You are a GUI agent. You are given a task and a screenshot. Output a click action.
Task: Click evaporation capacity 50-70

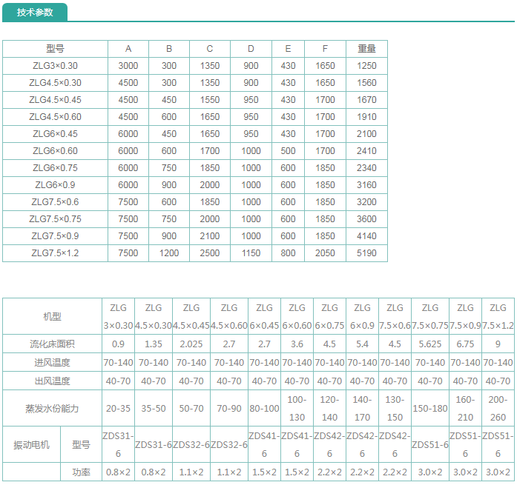coord(191,409)
